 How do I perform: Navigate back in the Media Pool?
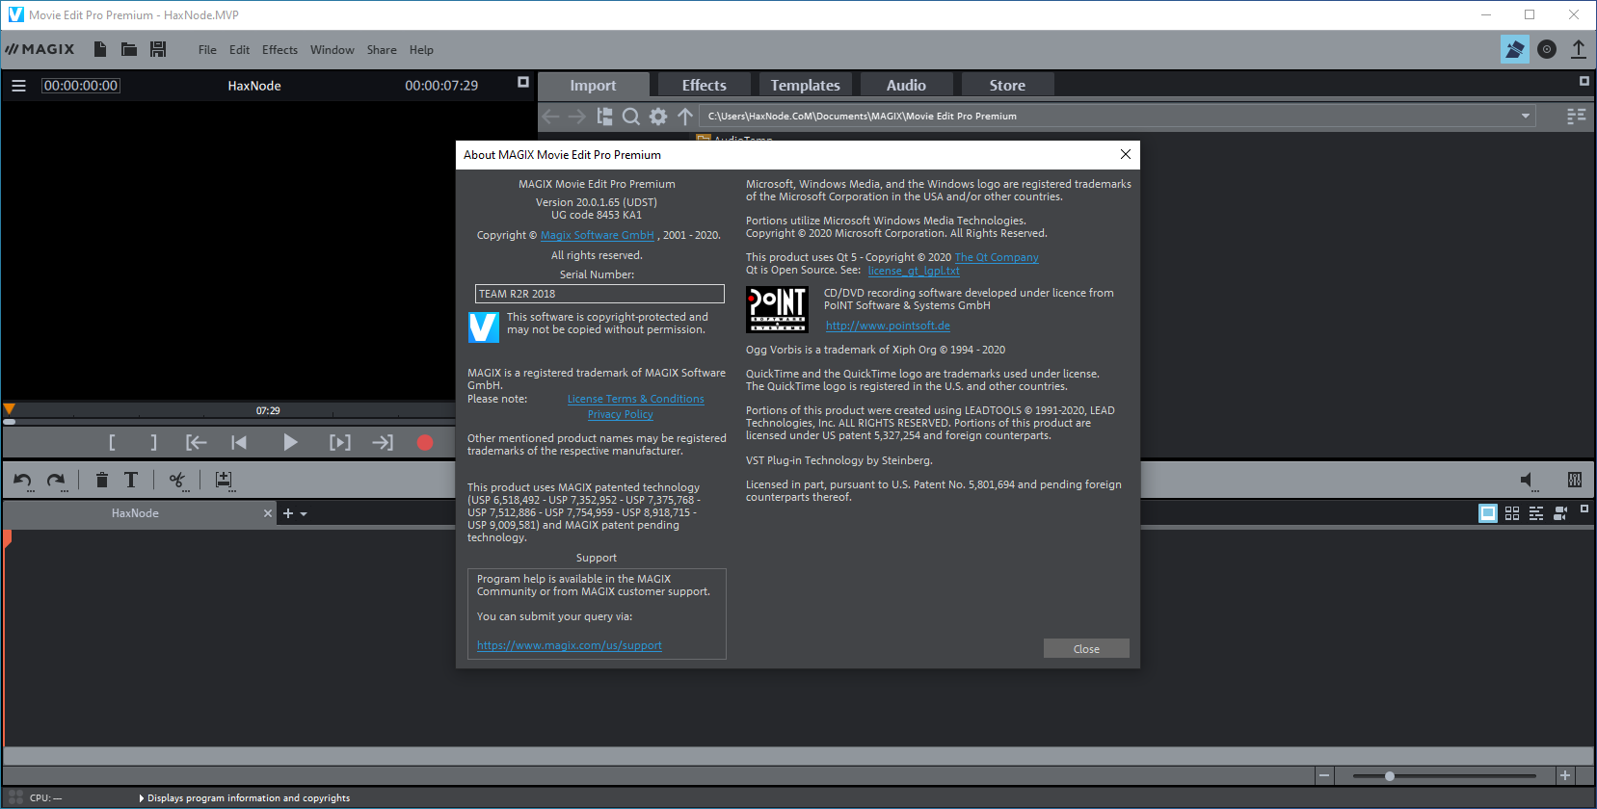click(551, 117)
